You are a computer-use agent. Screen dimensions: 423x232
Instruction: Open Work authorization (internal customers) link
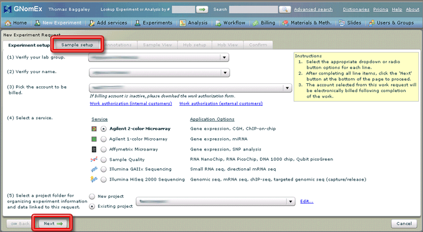(x=131, y=104)
